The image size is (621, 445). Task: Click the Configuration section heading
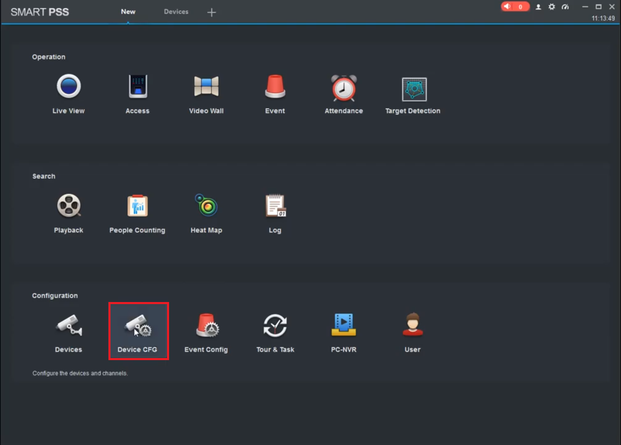click(x=55, y=296)
